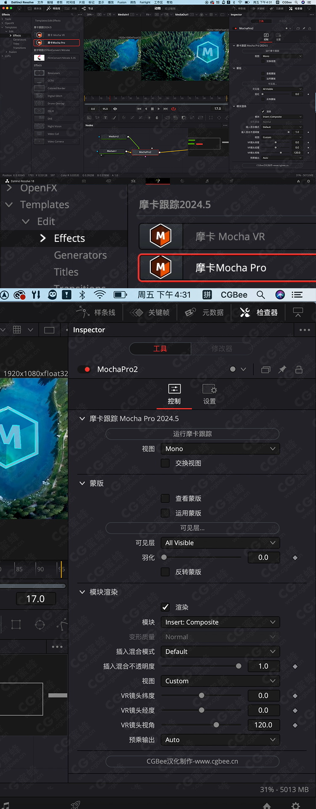The image size is (316, 809).
Task: Switch to the enlarged 工具 Inspector tab
Action: click(x=160, y=348)
